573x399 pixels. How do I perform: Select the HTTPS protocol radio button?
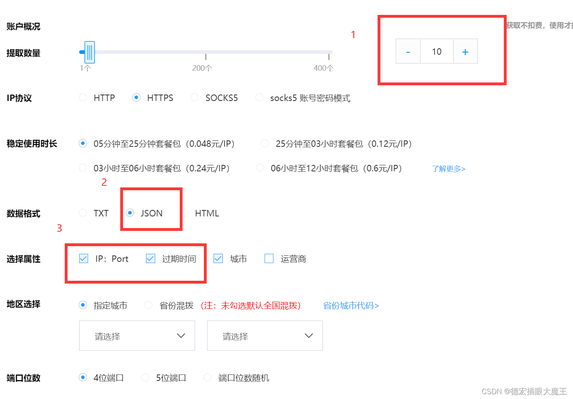point(136,97)
